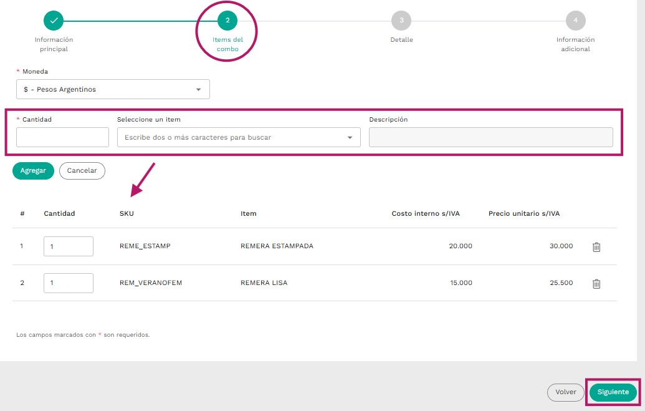Select the REMERA ESTAMPADA item name
This screenshot has height=411, width=645.
coord(277,246)
